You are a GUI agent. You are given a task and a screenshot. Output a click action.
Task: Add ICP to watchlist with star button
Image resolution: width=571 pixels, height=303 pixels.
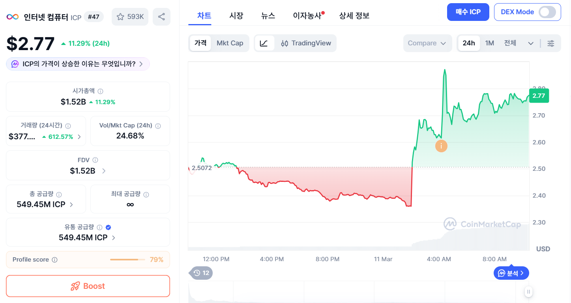click(x=130, y=17)
